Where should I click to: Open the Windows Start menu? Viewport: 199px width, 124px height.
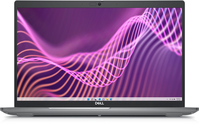point(88,99)
